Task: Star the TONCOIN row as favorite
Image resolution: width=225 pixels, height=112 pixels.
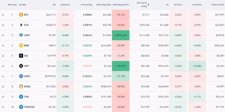Action: pos(3,107)
